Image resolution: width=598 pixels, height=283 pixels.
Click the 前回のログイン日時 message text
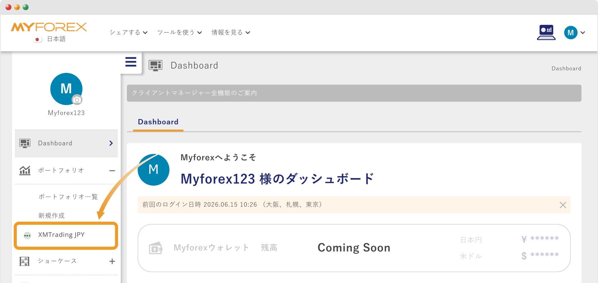click(x=232, y=205)
